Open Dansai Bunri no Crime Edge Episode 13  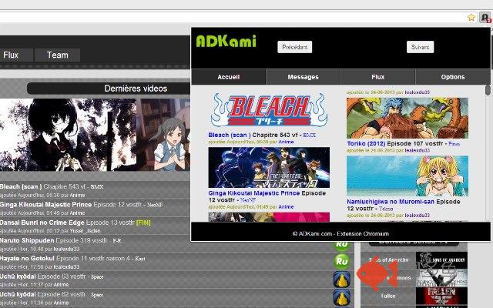tap(67, 223)
